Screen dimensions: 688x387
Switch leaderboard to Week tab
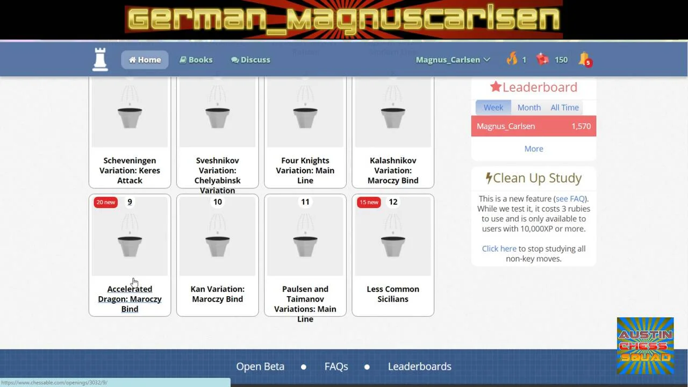click(493, 107)
